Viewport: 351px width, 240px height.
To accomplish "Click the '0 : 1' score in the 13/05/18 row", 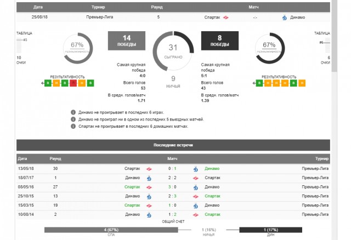I will (172, 169).
